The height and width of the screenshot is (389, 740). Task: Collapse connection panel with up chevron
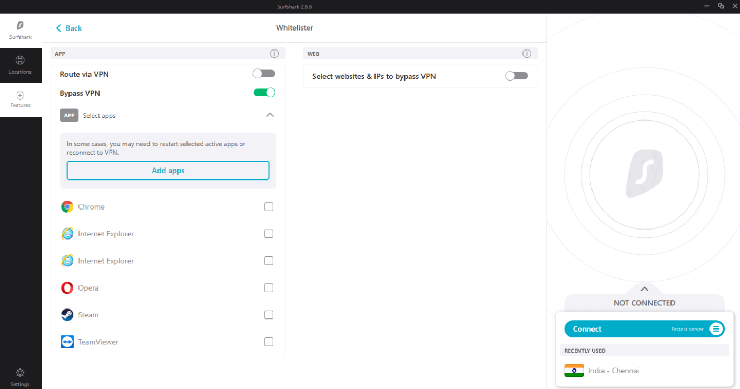(x=644, y=288)
